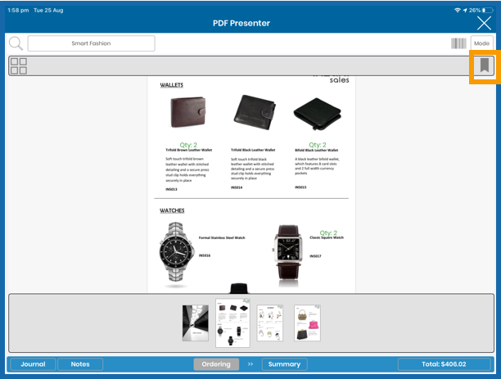Select the Ordering step
This screenshot has height=379, width=501.
click(x=216, y=364)
